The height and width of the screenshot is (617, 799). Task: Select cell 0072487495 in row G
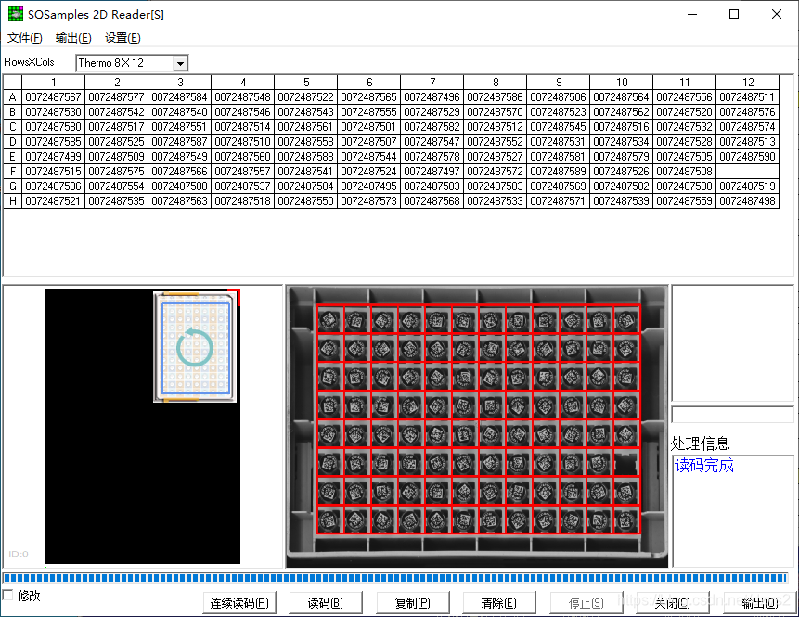coord(369,186)
